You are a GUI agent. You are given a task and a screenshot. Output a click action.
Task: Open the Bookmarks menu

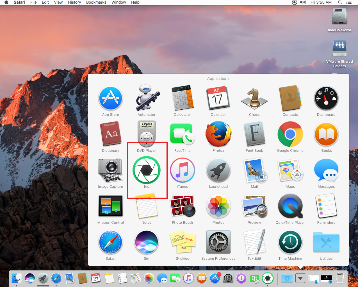(x=96, y=2)
